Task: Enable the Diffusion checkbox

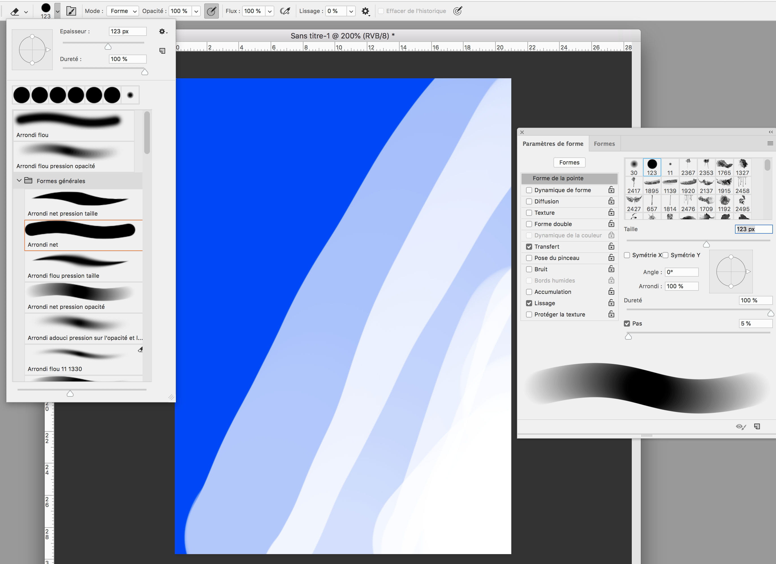Action: (x=529, y=201)
